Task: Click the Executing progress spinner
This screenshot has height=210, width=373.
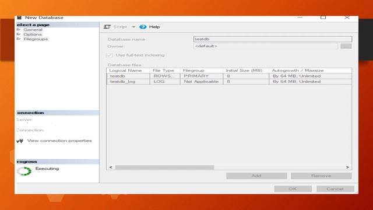Action: [x=24, y=171]
